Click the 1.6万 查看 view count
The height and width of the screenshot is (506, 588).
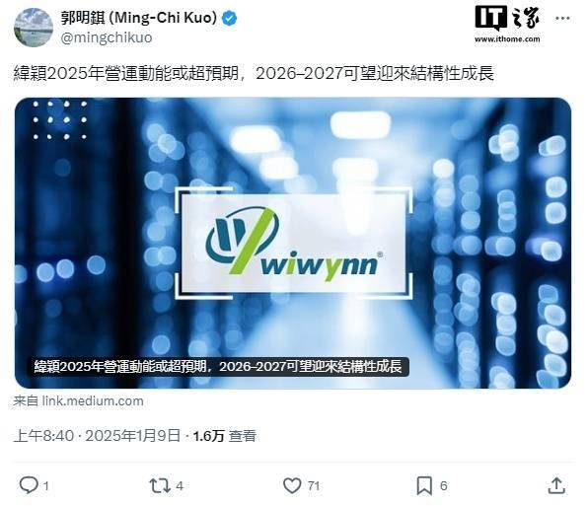[x=225, y=436]
